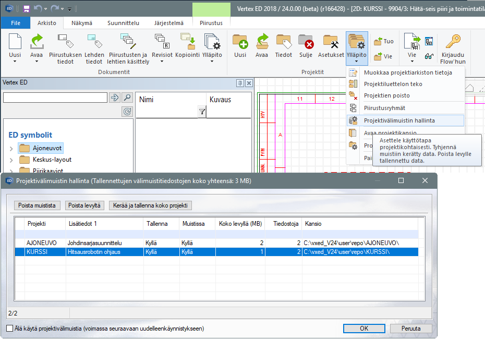Screen dimensions: 485x340
Task: Click the symbol search input field
Action: [x=55, y=98]
